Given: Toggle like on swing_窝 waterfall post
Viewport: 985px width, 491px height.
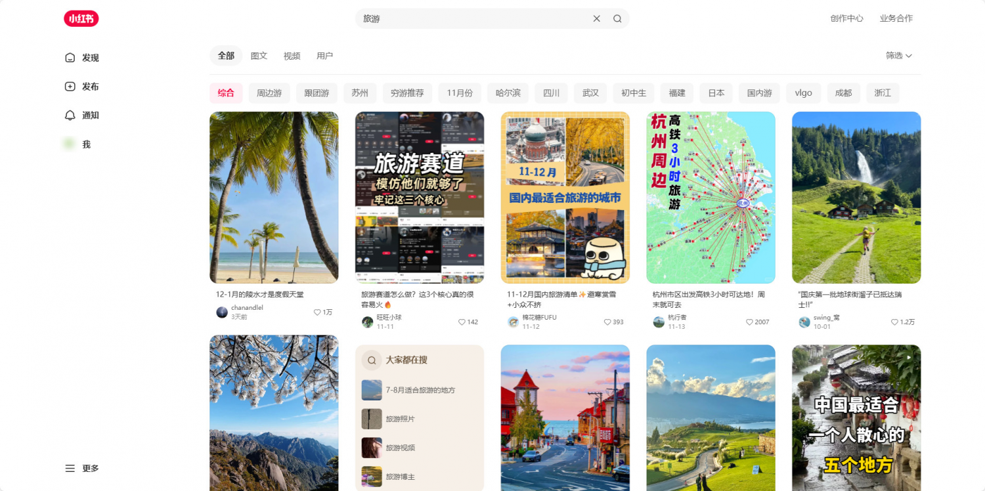Looking at the screenshot, I should (894, 322).
